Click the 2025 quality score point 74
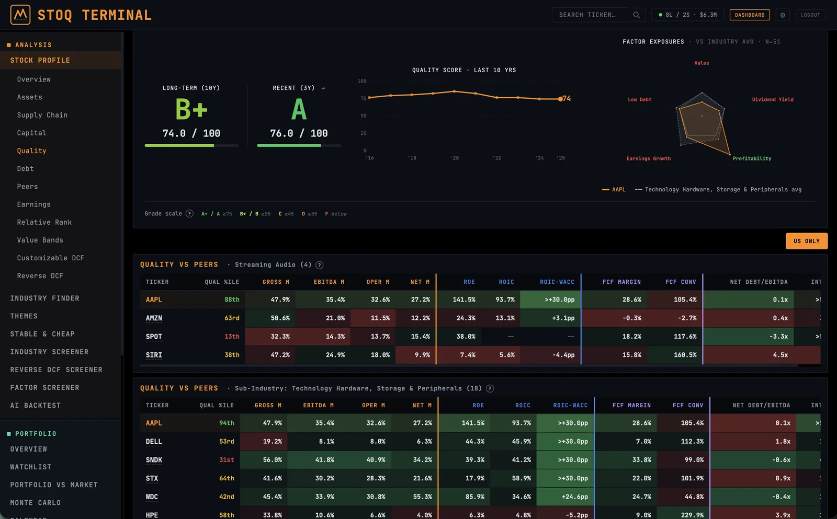Image resolution: width=837 pixels, height=519 pixels. 560,99
